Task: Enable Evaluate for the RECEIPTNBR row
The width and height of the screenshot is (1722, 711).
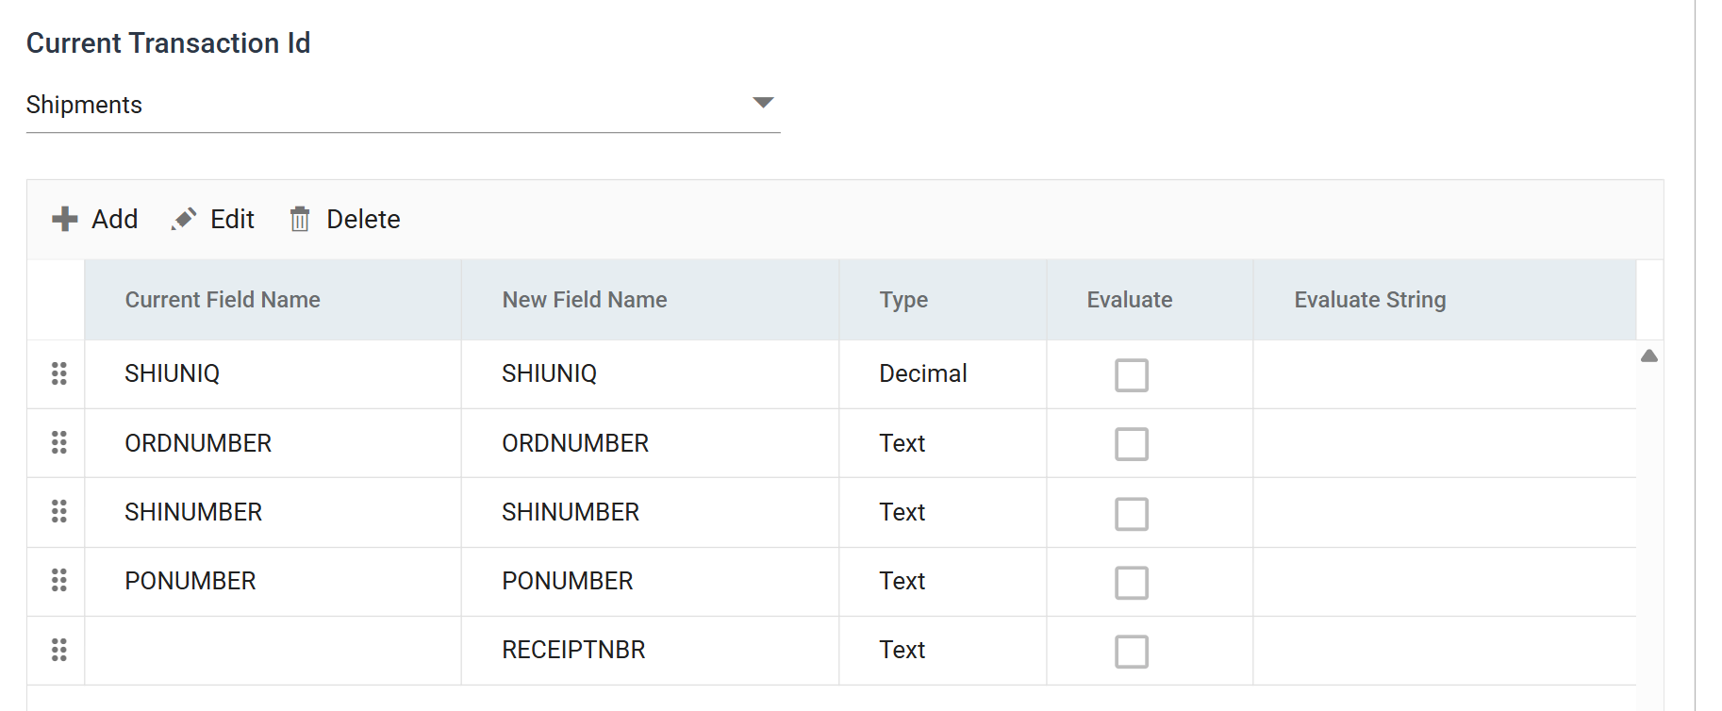Action: 1132,652
